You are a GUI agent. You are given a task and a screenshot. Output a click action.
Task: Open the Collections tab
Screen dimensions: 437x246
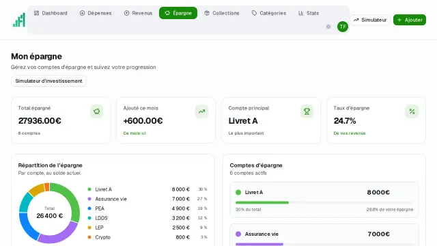(221, 13)
